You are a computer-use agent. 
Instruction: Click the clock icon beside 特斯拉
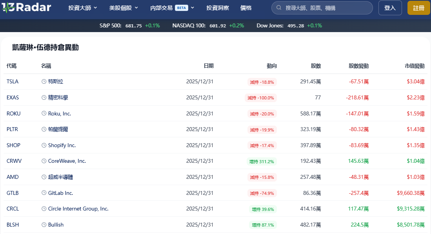pyautogui.click(x=44, y=81)
